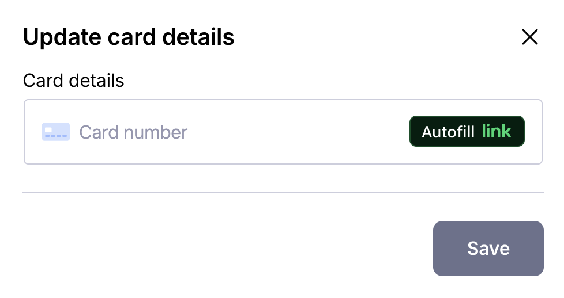
Task: Click the horizontal divider above Save
Action: [283, 193]
